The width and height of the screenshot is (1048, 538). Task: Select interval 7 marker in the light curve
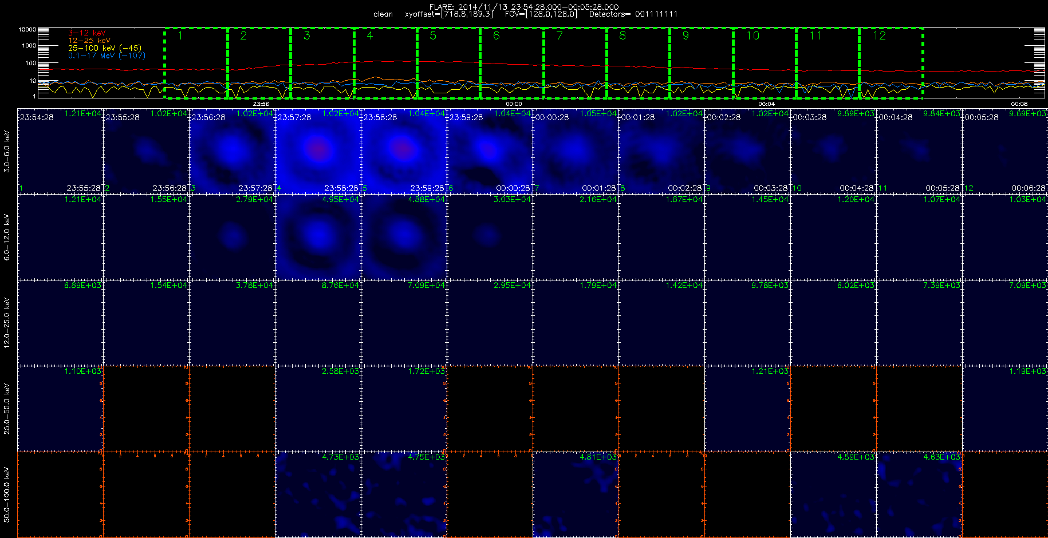pos(560,35)
